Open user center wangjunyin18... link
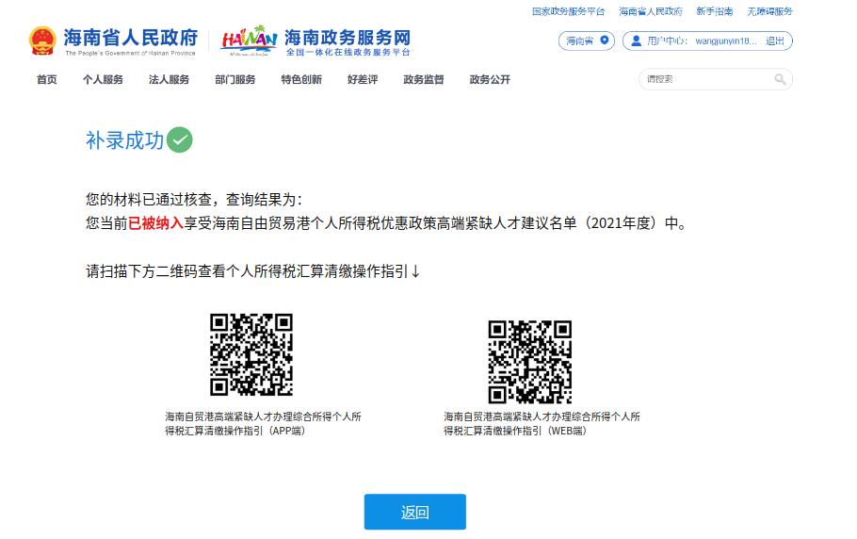The width and height of the screenshot is (857, 539). click(726, 41)
